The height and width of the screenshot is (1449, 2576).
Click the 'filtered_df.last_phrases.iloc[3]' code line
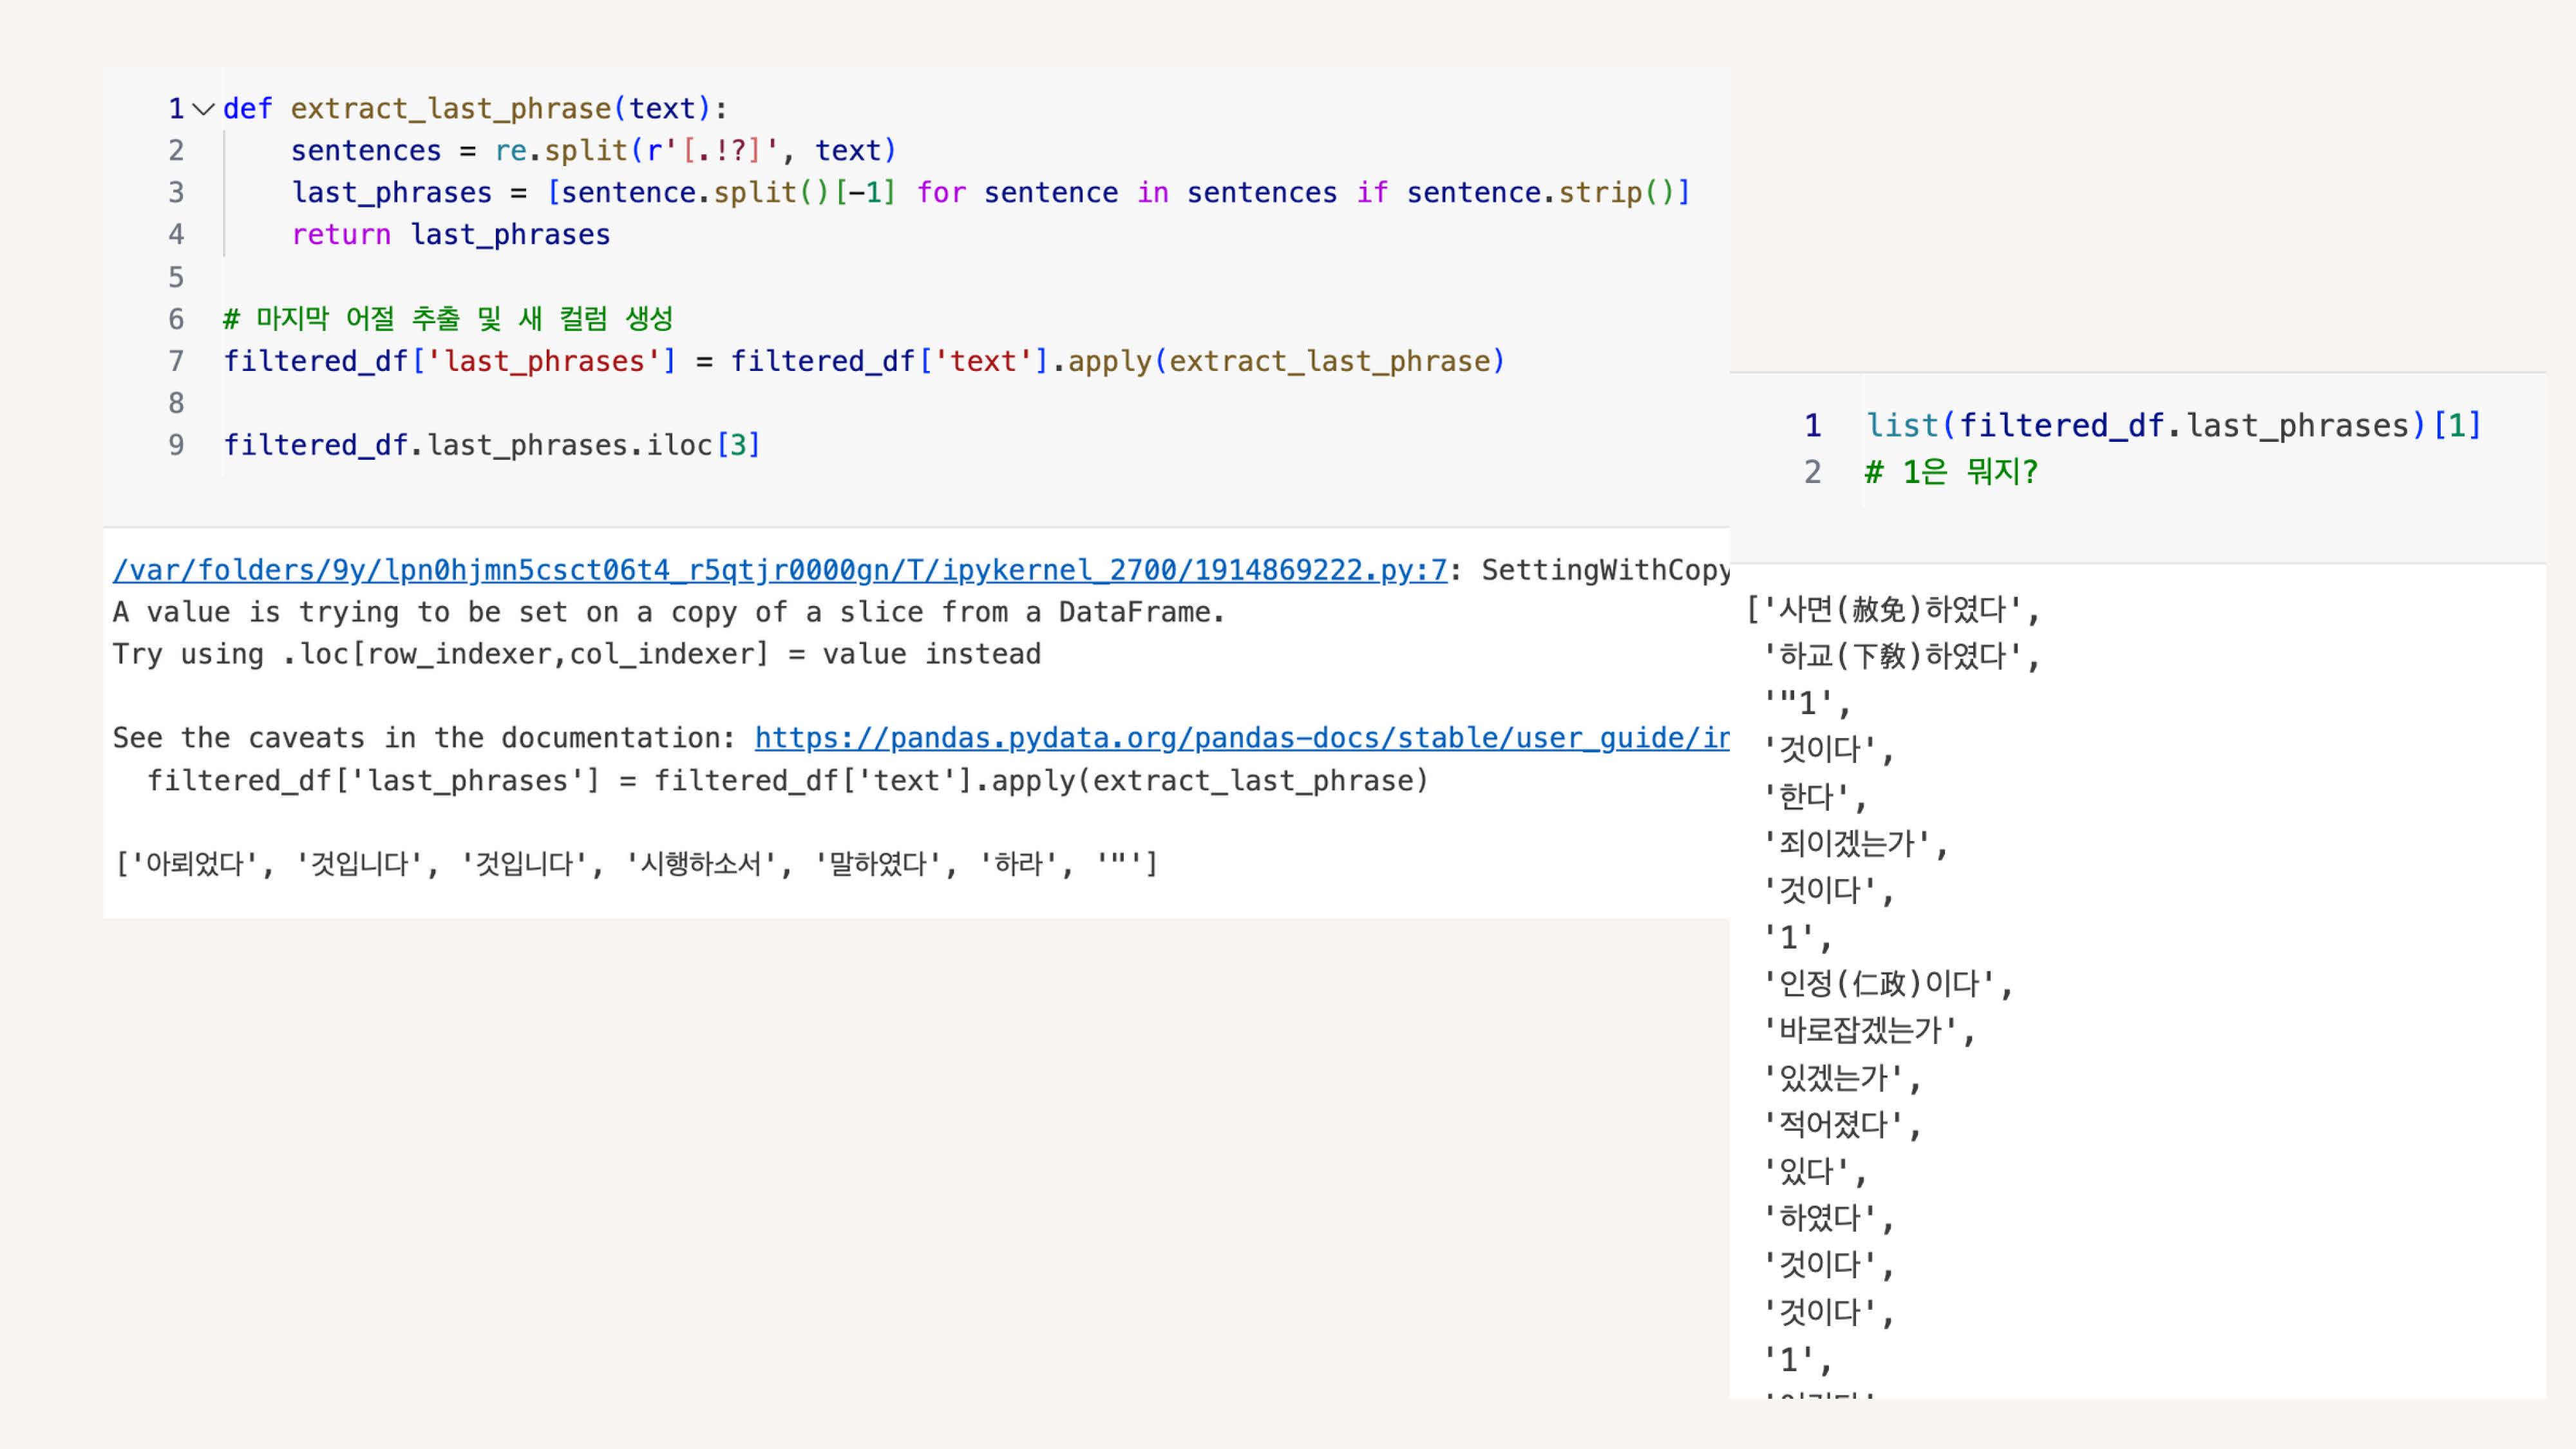(491, 445)
